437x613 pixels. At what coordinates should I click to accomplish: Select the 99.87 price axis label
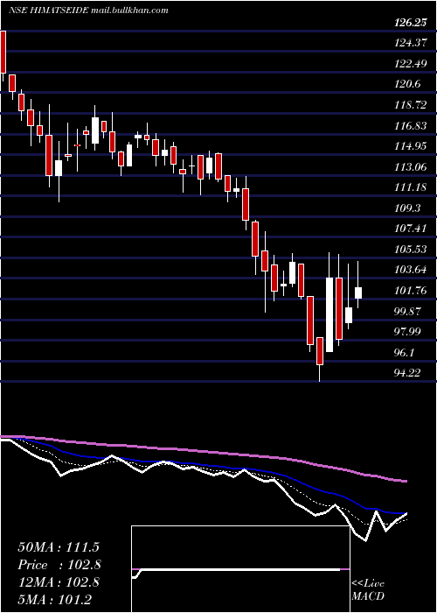point(407,312)
